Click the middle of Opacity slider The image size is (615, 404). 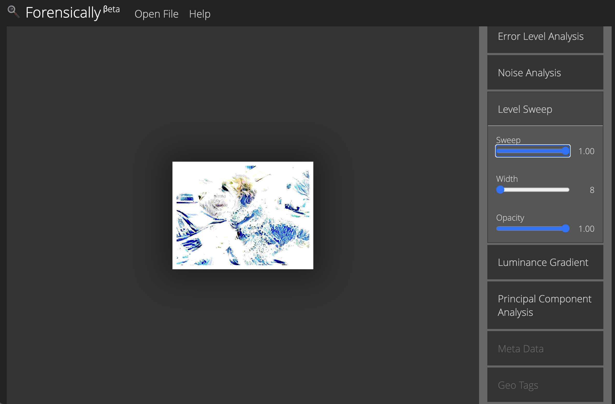(x=533, y=229)
